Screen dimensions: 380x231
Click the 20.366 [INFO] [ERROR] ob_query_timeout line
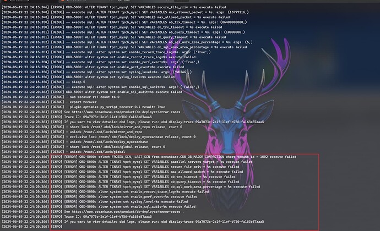pyautogui.click(x=121, y=182)
